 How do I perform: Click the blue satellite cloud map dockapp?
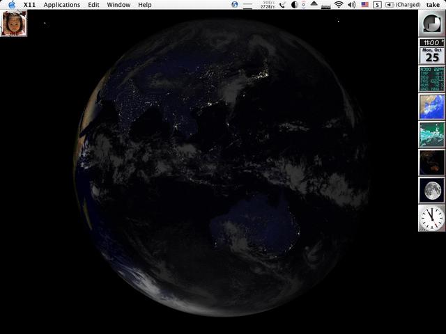431,106
